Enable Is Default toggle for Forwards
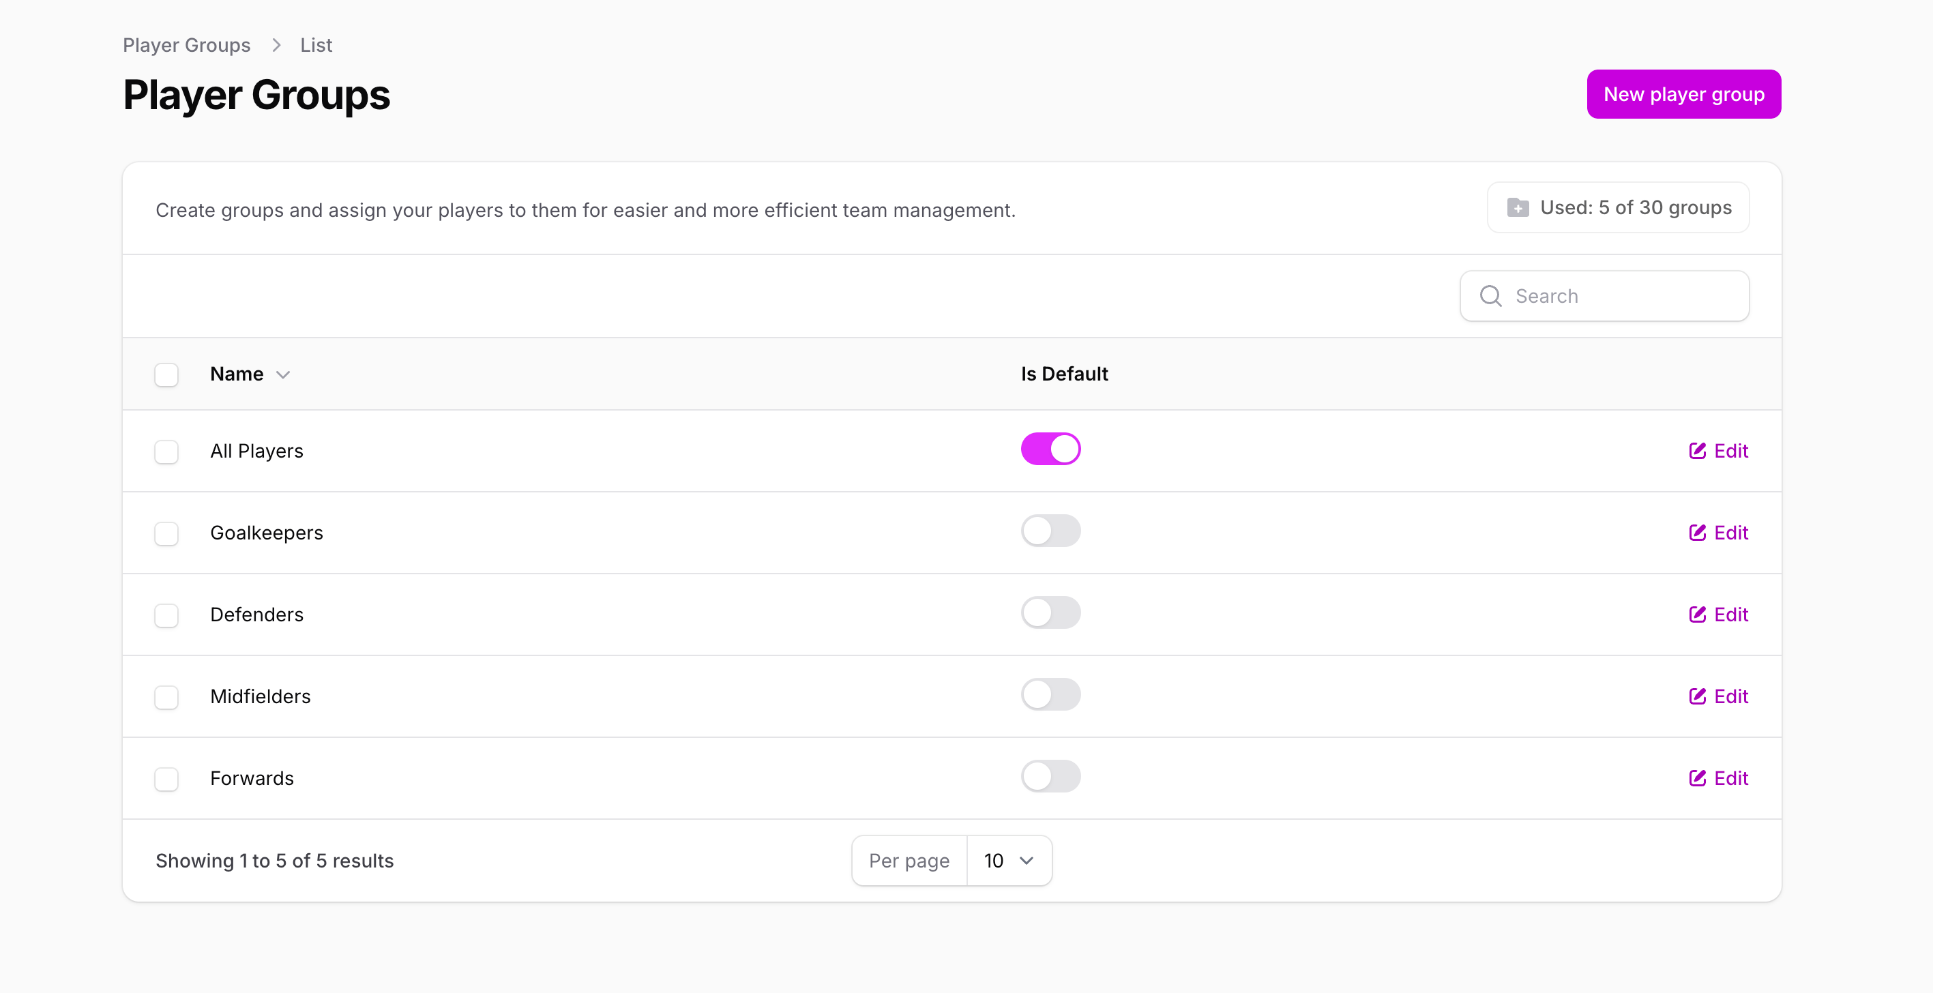The width and height of the screenshot is (1933, 993). pos(1050,776)
